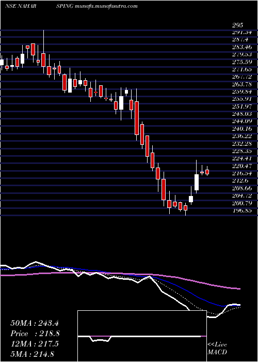The height and width of the screenshot is (362, 258).
Task: Click the 216.54 price axis label
Action: 242,173
